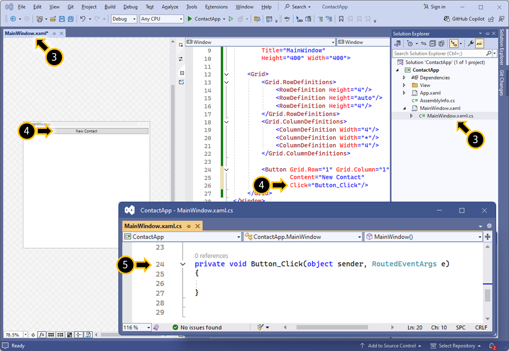Viewport: 509px width, 351px height.
Task: Open the File menu
Action: click(x=22, y=7)
